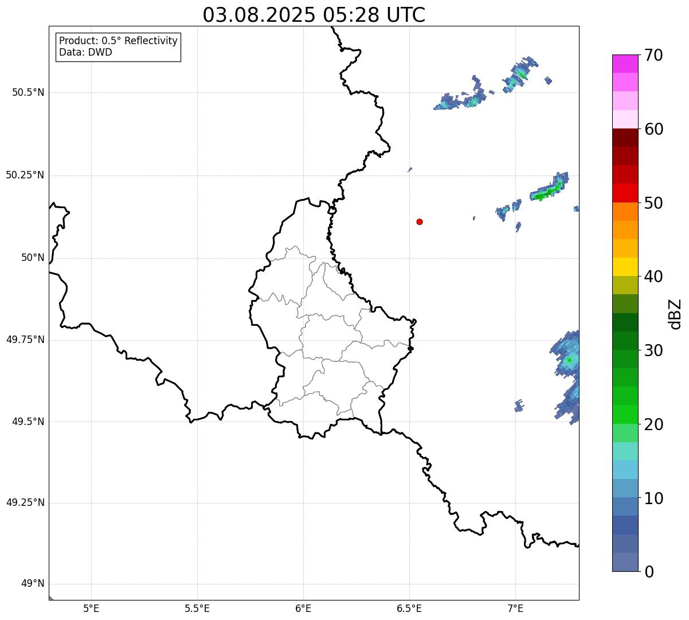Click the 'Product: 0.5° Reflectivity' legend text
This screenshot has width=689, height=620.
pos(119,41)
